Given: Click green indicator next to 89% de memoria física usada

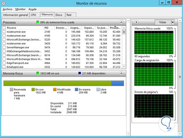Looking at the screenshot, I should 38,22.
